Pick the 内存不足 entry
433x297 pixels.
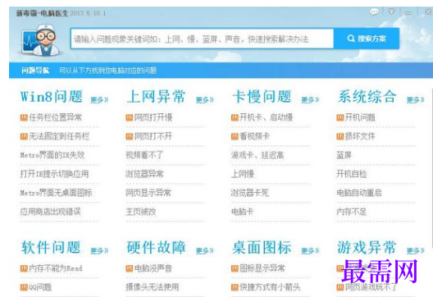[352, 212]
